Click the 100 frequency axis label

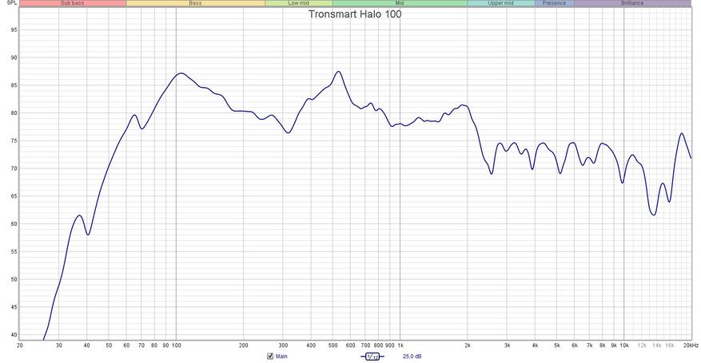tap(176, 345)
